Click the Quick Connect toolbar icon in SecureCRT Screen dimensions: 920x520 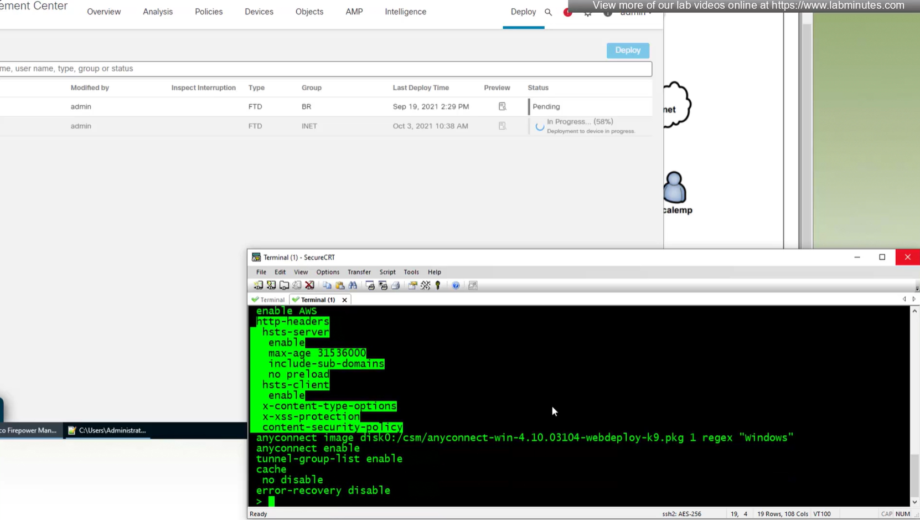pos(271,285)
